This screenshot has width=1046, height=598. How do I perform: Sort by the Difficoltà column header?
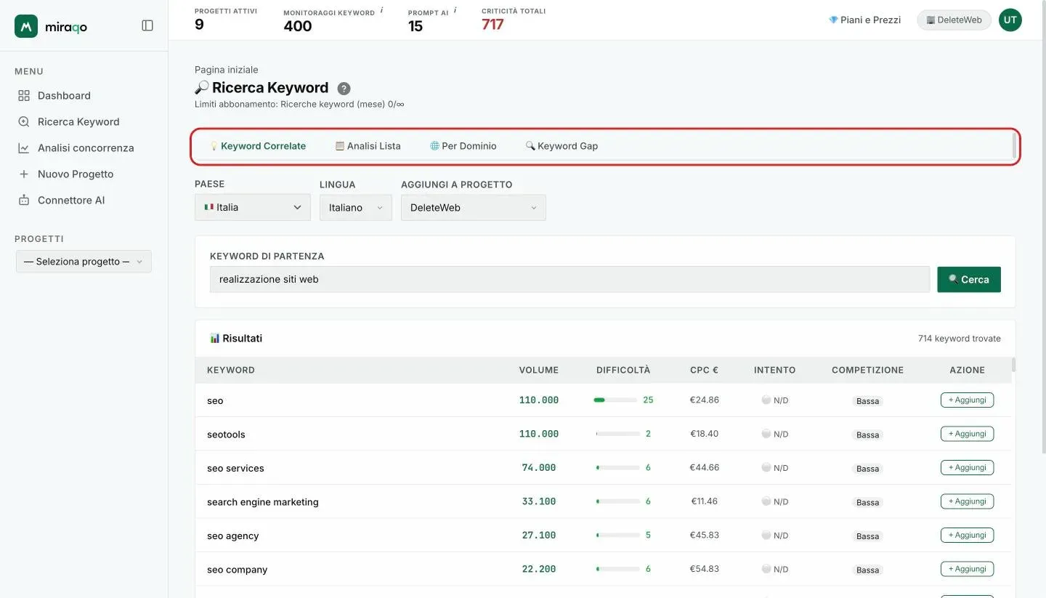(623, 370)
